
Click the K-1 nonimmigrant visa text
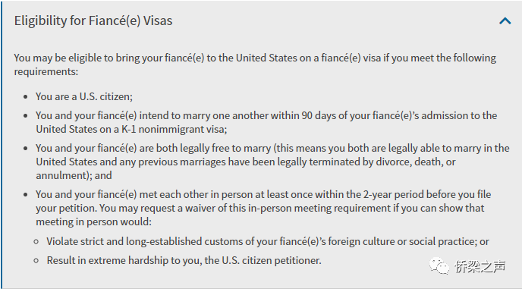[174, 129]
